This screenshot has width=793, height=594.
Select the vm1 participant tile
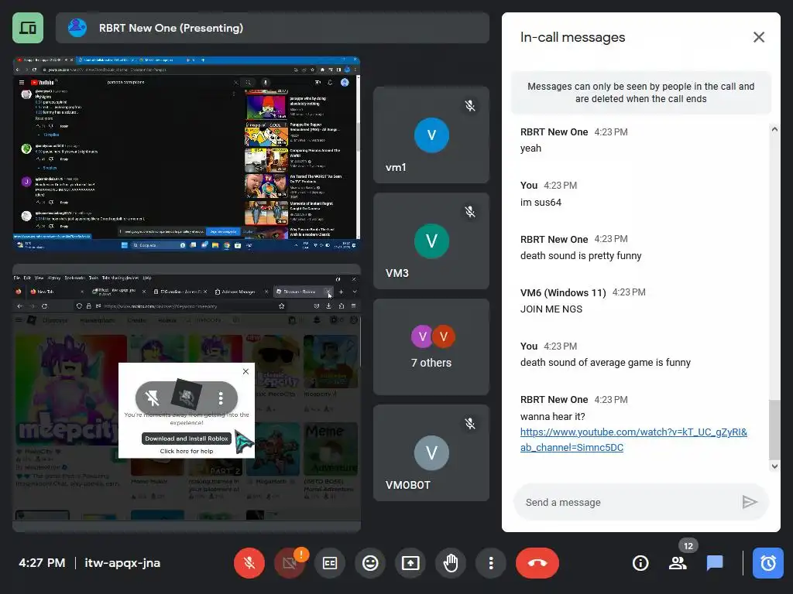431,135
